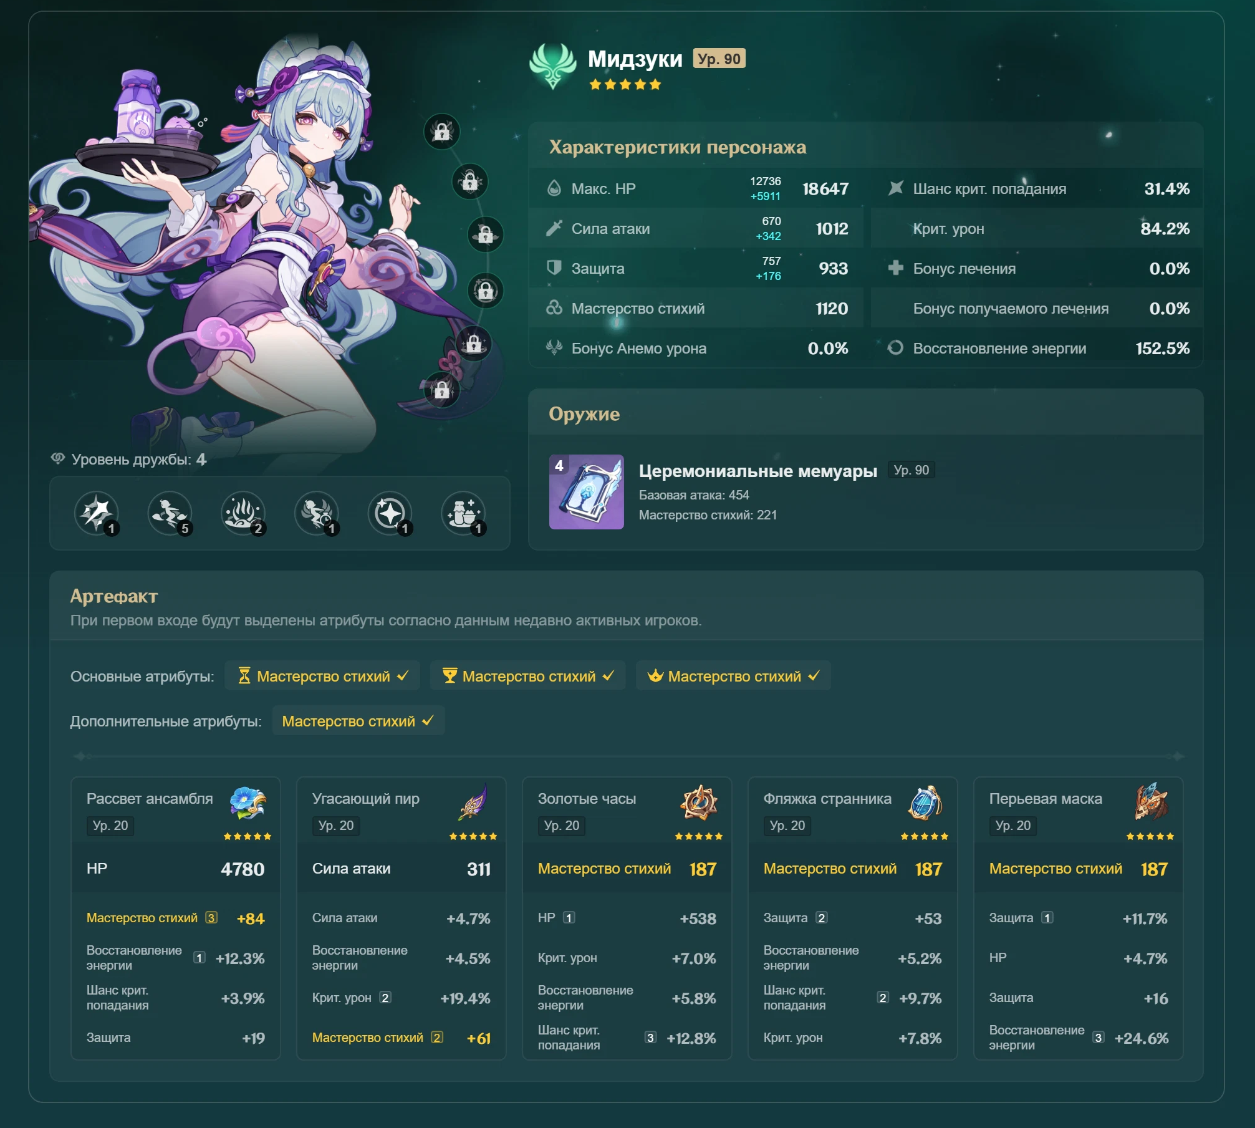Toggle sands main attribute Мастерство стихий filter

point(322,676)
